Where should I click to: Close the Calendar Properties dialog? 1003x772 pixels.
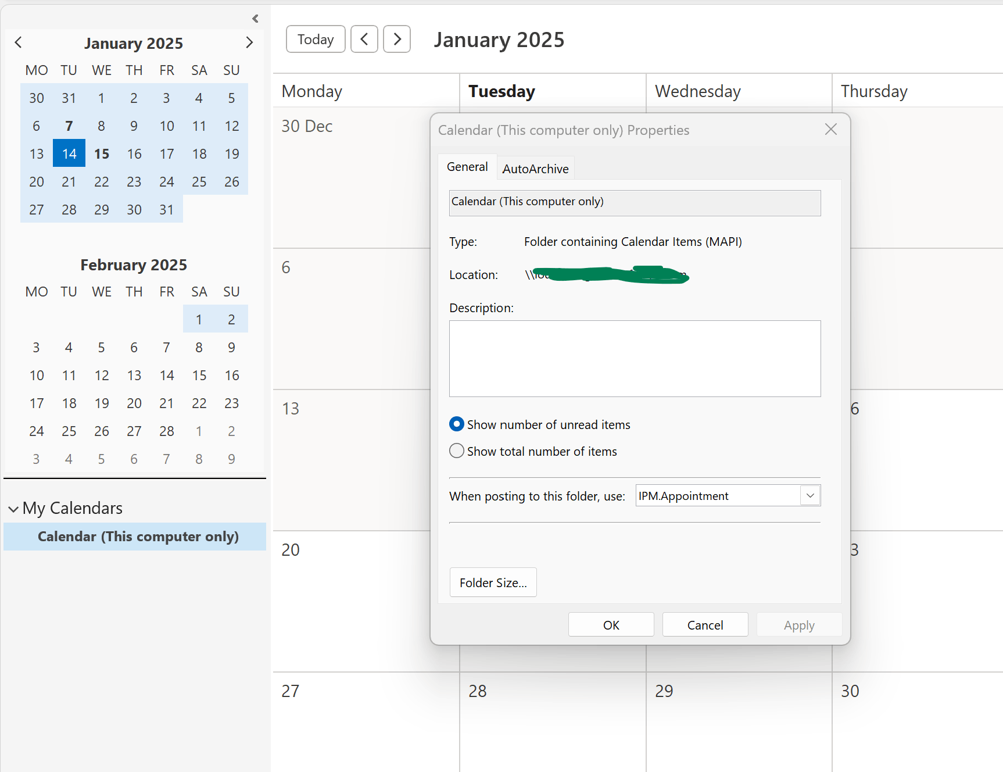(x=830, y=129)
